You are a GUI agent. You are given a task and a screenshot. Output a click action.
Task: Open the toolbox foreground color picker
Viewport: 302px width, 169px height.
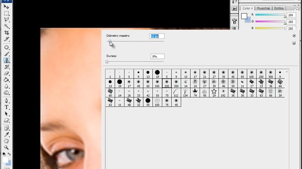[5, 160]
